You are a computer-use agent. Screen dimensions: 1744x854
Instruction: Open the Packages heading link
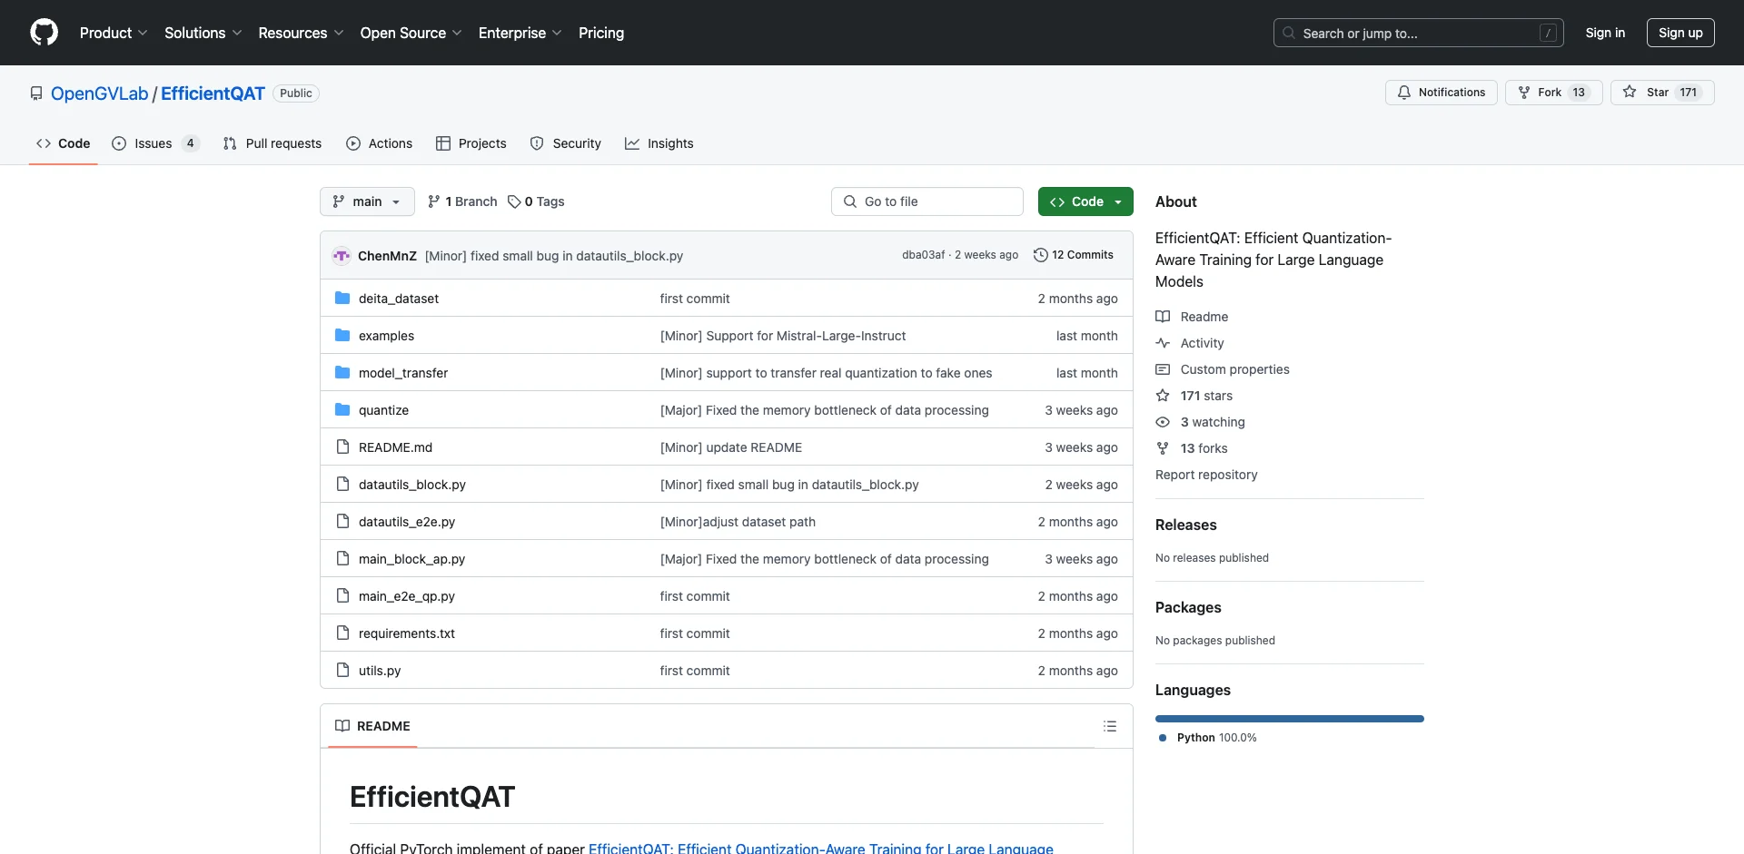pyautogui.click(x=1188, y=607)
